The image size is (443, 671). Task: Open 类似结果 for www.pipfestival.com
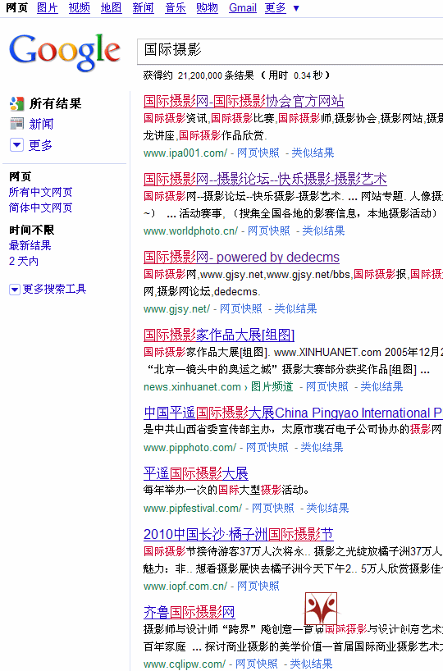point(327,508)
